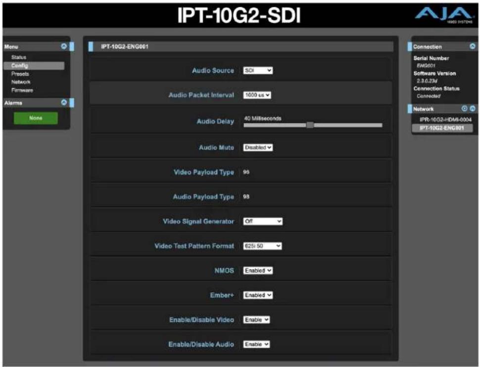Viewport: 480px width, 367px height.
Task: Open the Audio Source dropdown
Action: (x=258, y=71)
